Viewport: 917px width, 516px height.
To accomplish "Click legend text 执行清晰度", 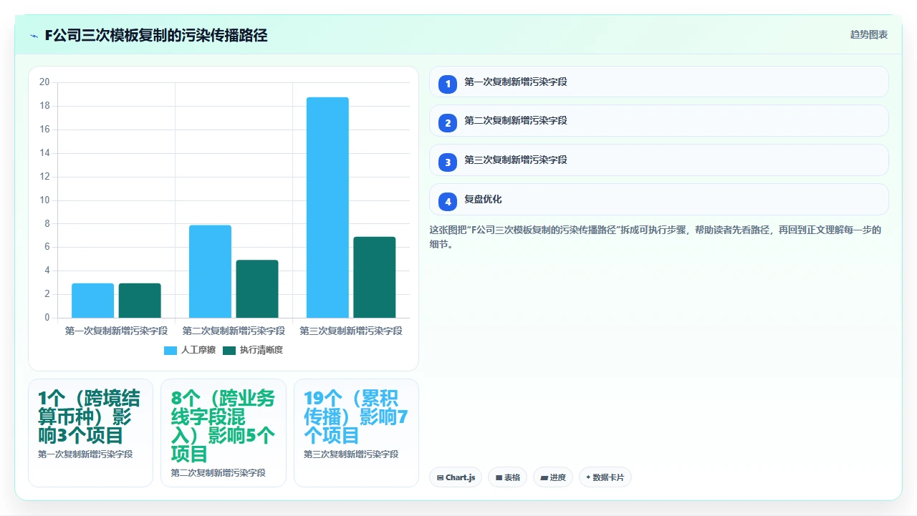I will click(261, 350).
